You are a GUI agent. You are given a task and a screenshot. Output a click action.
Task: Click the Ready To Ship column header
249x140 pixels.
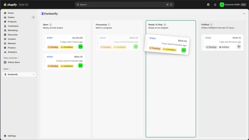tap(155, 25)
